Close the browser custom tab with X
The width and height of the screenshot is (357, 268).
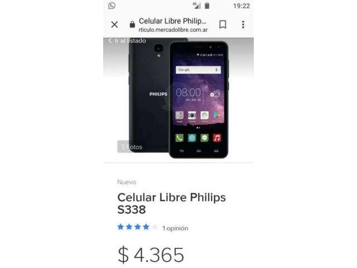[x=114, y=25]
